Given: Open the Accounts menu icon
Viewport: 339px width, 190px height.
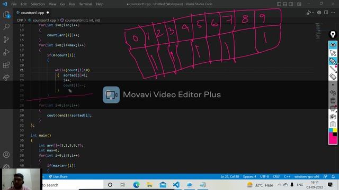Looking at the screenshot, I should tap(6, 155).
